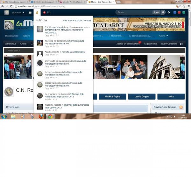Expand Ci trovi anche su dropdown
This screenshot has width=191, height=177.
[x=141, y=36]
